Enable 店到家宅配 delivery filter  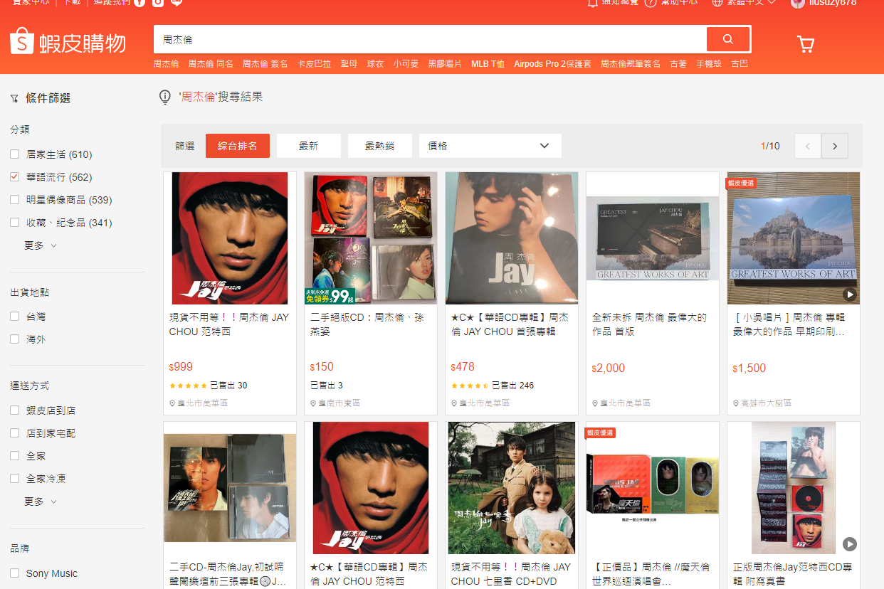[14, 433]
